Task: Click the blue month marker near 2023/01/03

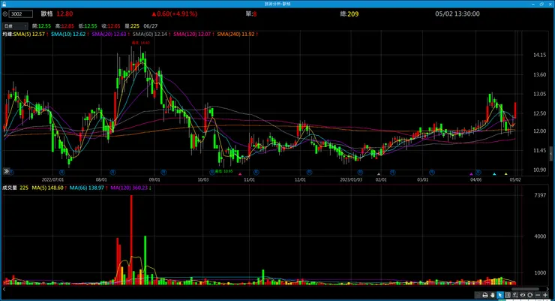Action: point(360,172)
